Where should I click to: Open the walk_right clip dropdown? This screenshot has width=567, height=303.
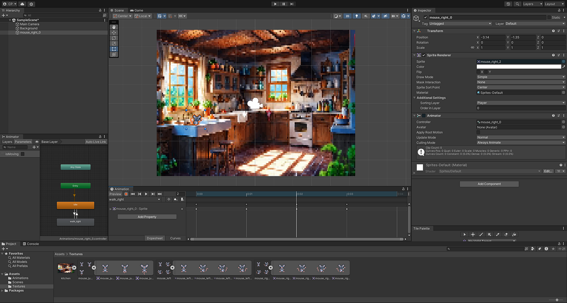tap(135, 199)
